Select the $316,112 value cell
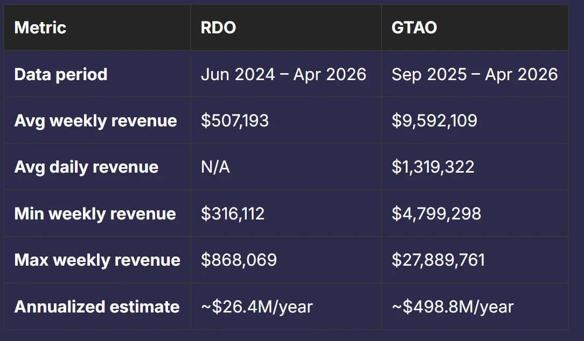 (x=233, y=214)
